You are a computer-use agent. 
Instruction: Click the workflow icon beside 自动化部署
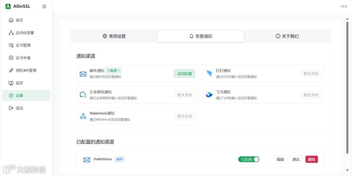pos(11,33)
